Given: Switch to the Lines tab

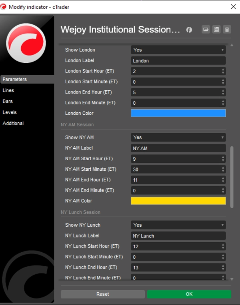Looking at the screenshot, I should tap(8, 90).
